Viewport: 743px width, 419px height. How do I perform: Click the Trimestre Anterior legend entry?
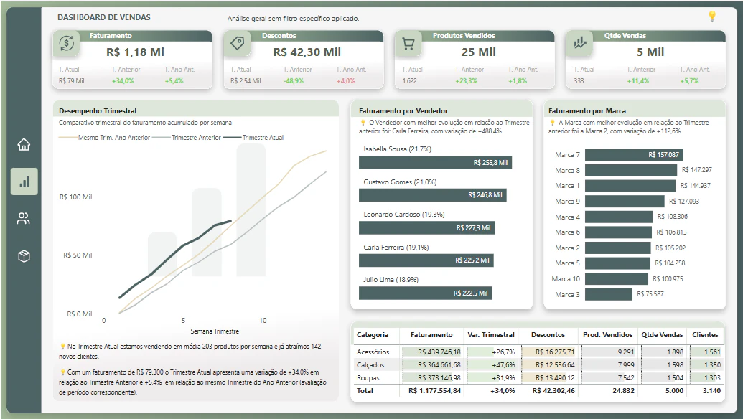click(187, 138)
